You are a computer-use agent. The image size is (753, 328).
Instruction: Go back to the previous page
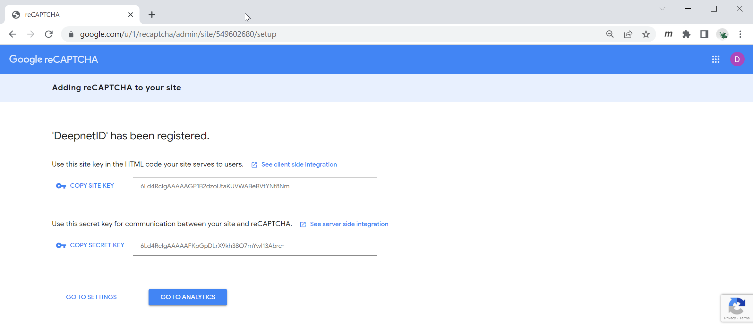click(x=13, y=34)
